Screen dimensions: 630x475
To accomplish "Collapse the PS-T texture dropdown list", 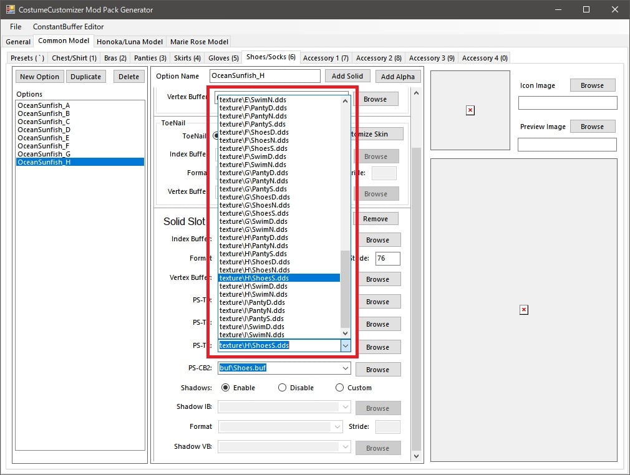I will 346,346.
